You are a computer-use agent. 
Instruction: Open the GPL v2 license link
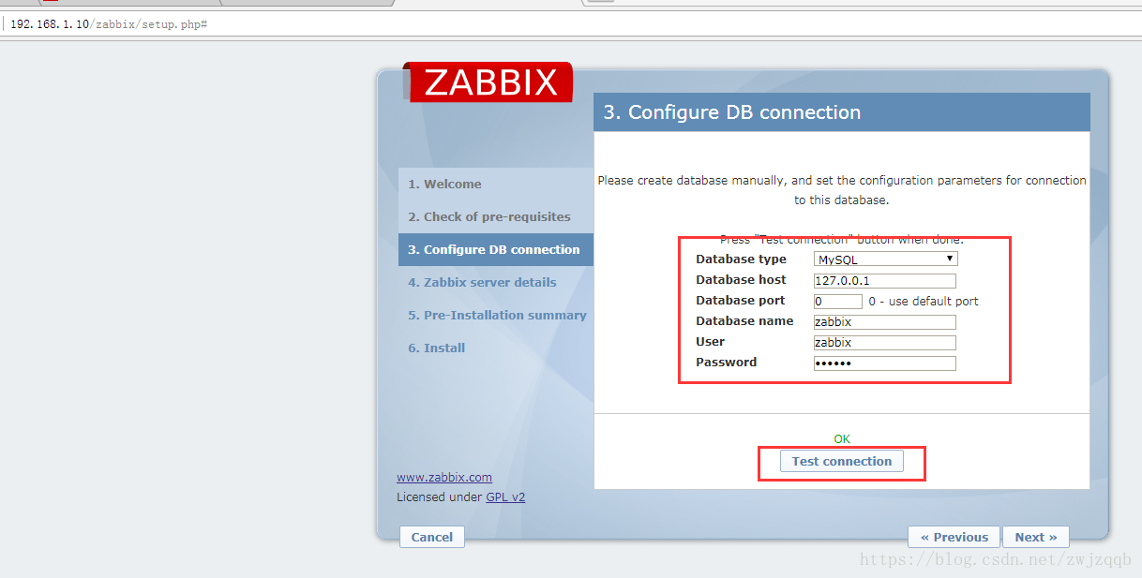point(505,497)
